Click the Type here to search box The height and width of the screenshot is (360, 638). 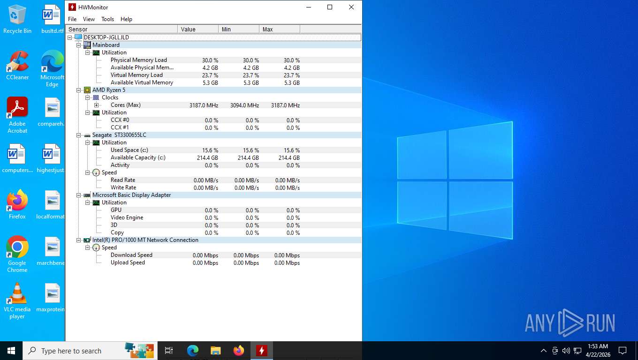tap(90, 351)
